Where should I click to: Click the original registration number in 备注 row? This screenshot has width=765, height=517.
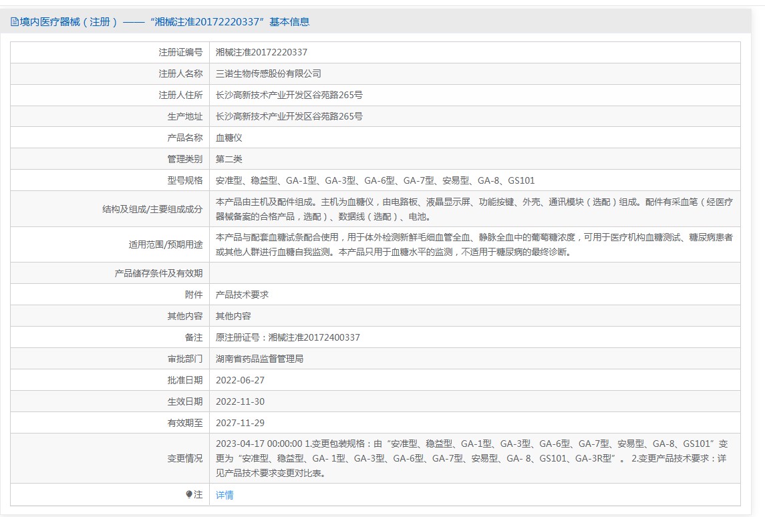click(287, 337)
